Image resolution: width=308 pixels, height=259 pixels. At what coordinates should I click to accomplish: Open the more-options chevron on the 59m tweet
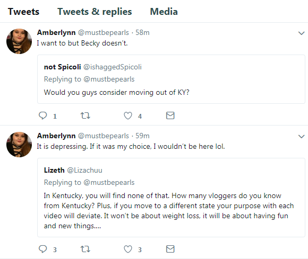[x=301, y=136]
